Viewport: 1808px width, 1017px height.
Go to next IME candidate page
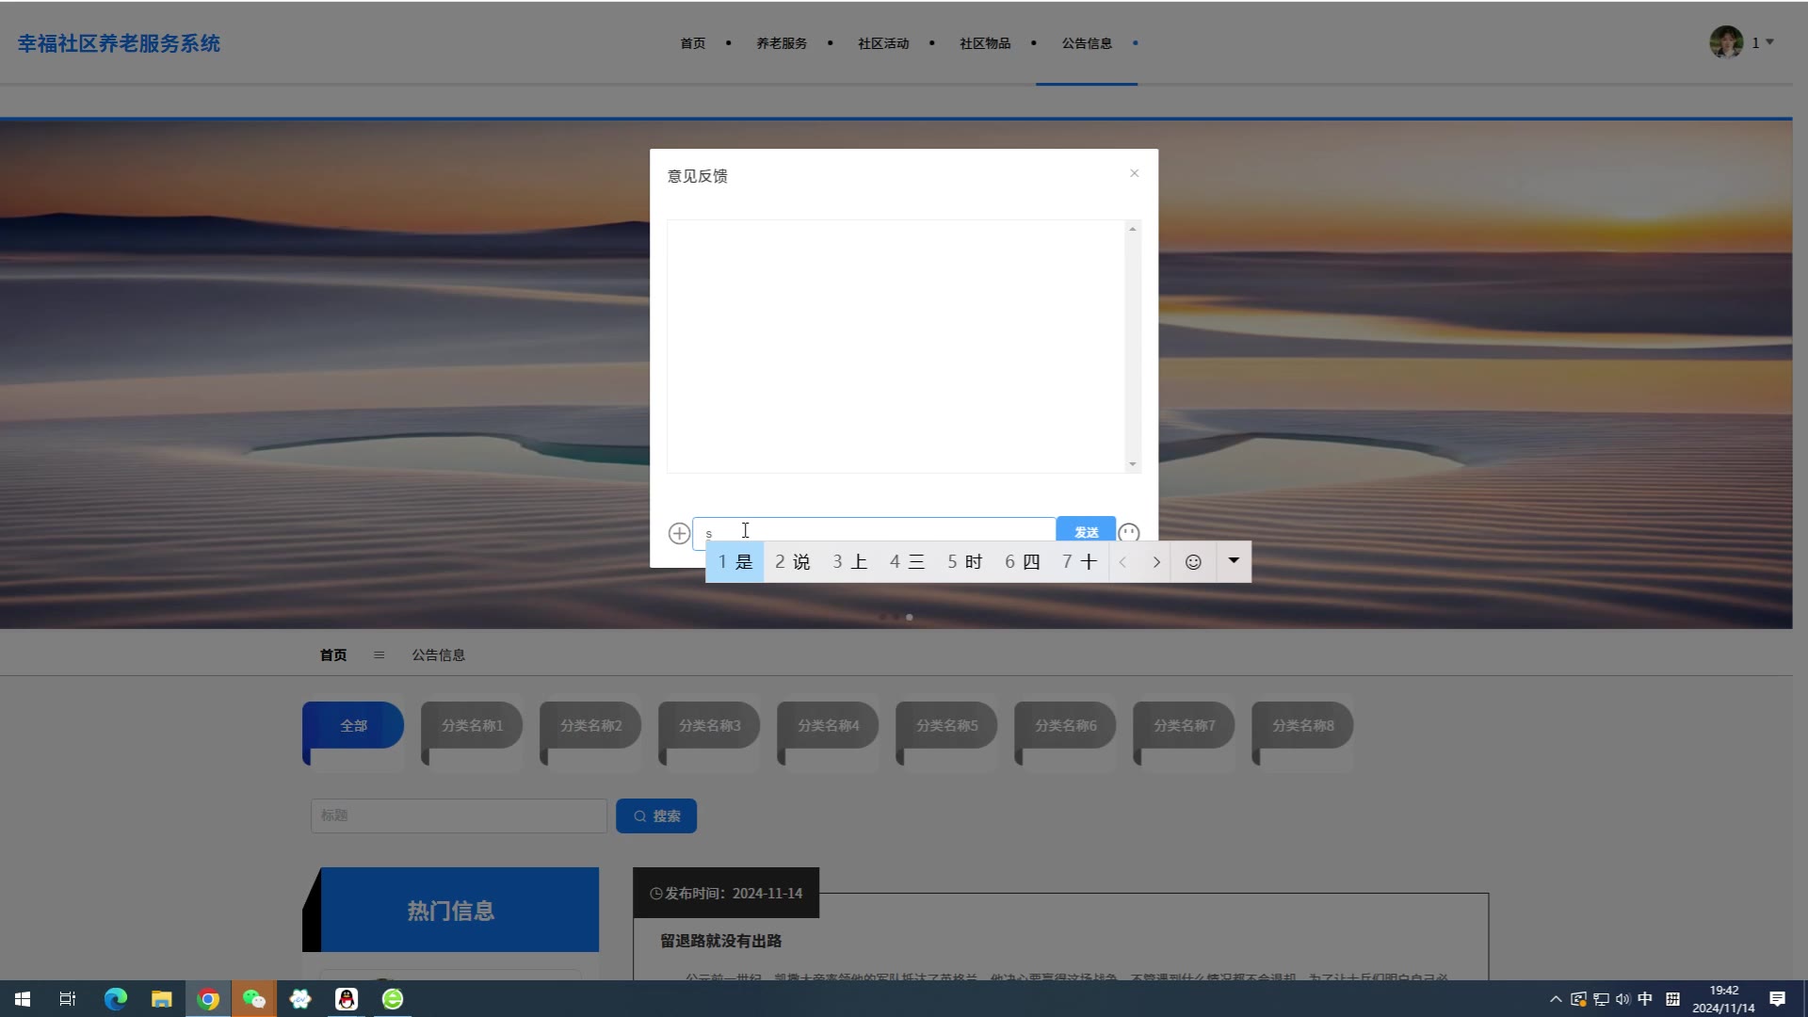pos(1156,562)
